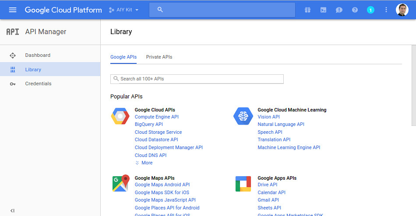Open Translation API link
Image resolution: width=416 pixels, height=216 pixels.
(x=274, y=139)
